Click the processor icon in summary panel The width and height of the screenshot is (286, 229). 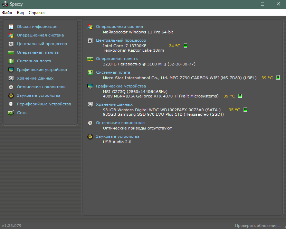coord(90,40)
